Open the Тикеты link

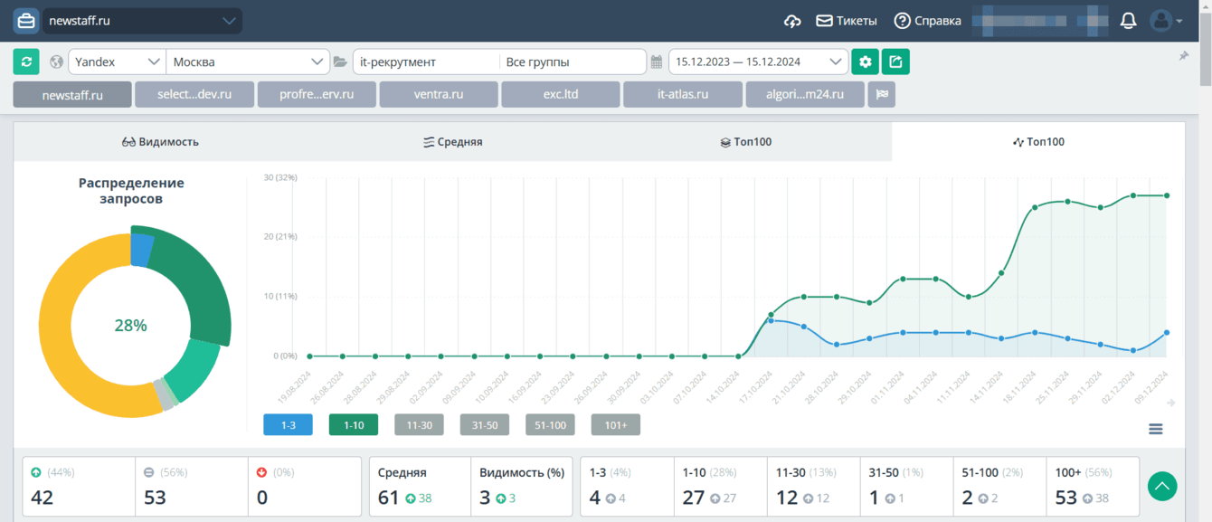tap(847, 21)
